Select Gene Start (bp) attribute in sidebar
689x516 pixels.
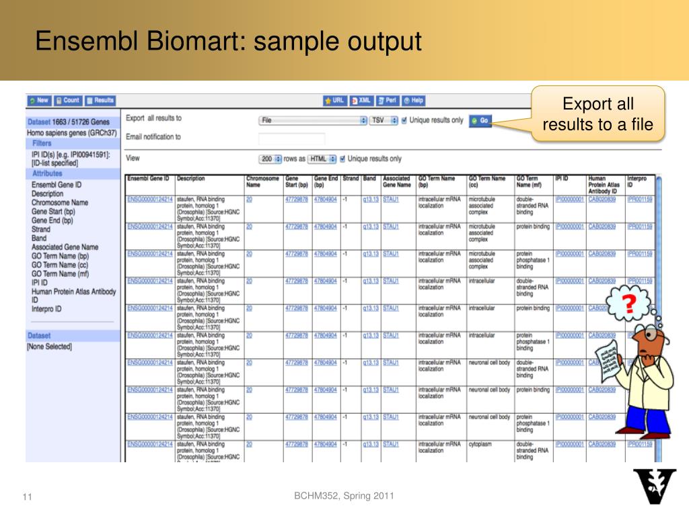pos(53,212)
